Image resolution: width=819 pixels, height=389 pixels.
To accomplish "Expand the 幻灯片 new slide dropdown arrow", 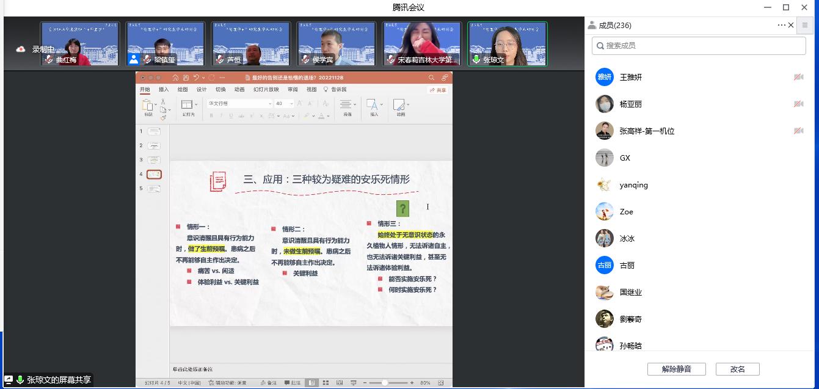I will click(196, 104).
